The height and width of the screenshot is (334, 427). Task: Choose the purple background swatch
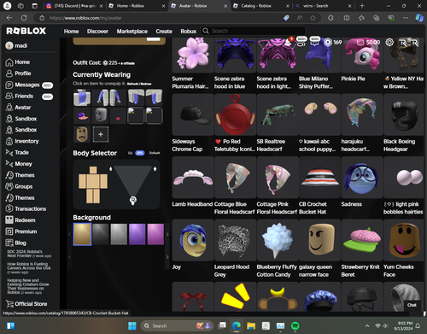pyautogui.click(x=137, y=234)
